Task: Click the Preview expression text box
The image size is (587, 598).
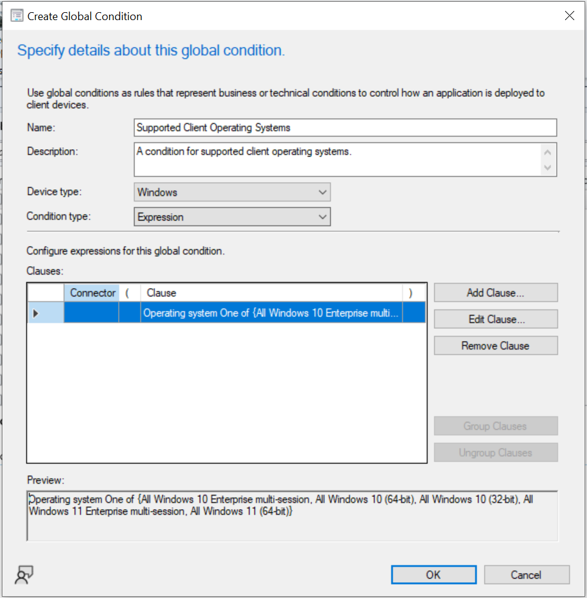Action: (292, 516)
